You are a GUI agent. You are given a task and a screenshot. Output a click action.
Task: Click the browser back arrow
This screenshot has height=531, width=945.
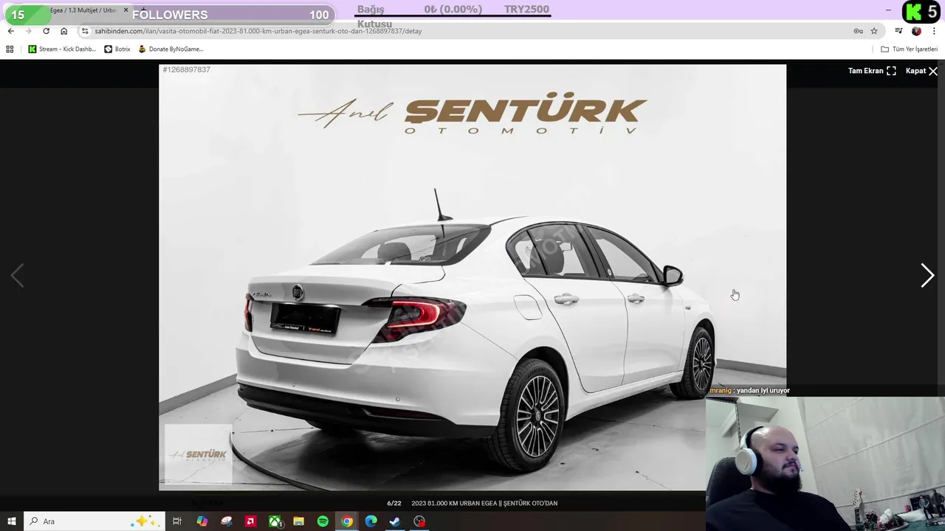(x=10, y=31)
